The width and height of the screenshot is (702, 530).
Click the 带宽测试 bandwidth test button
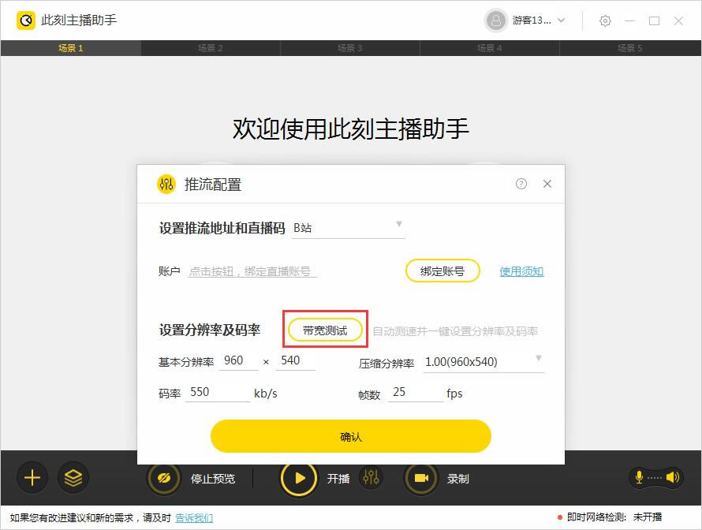tap(323, 330)
